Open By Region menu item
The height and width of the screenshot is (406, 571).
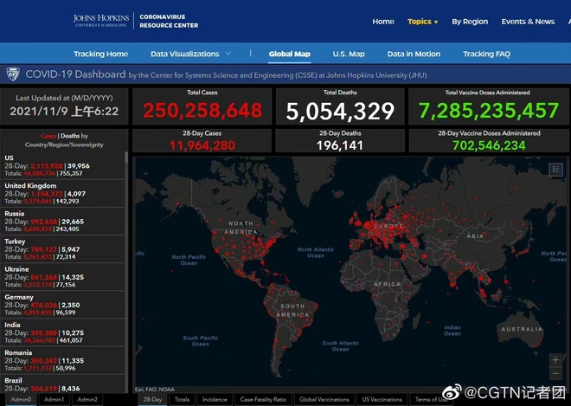click(x=470, y=22)
